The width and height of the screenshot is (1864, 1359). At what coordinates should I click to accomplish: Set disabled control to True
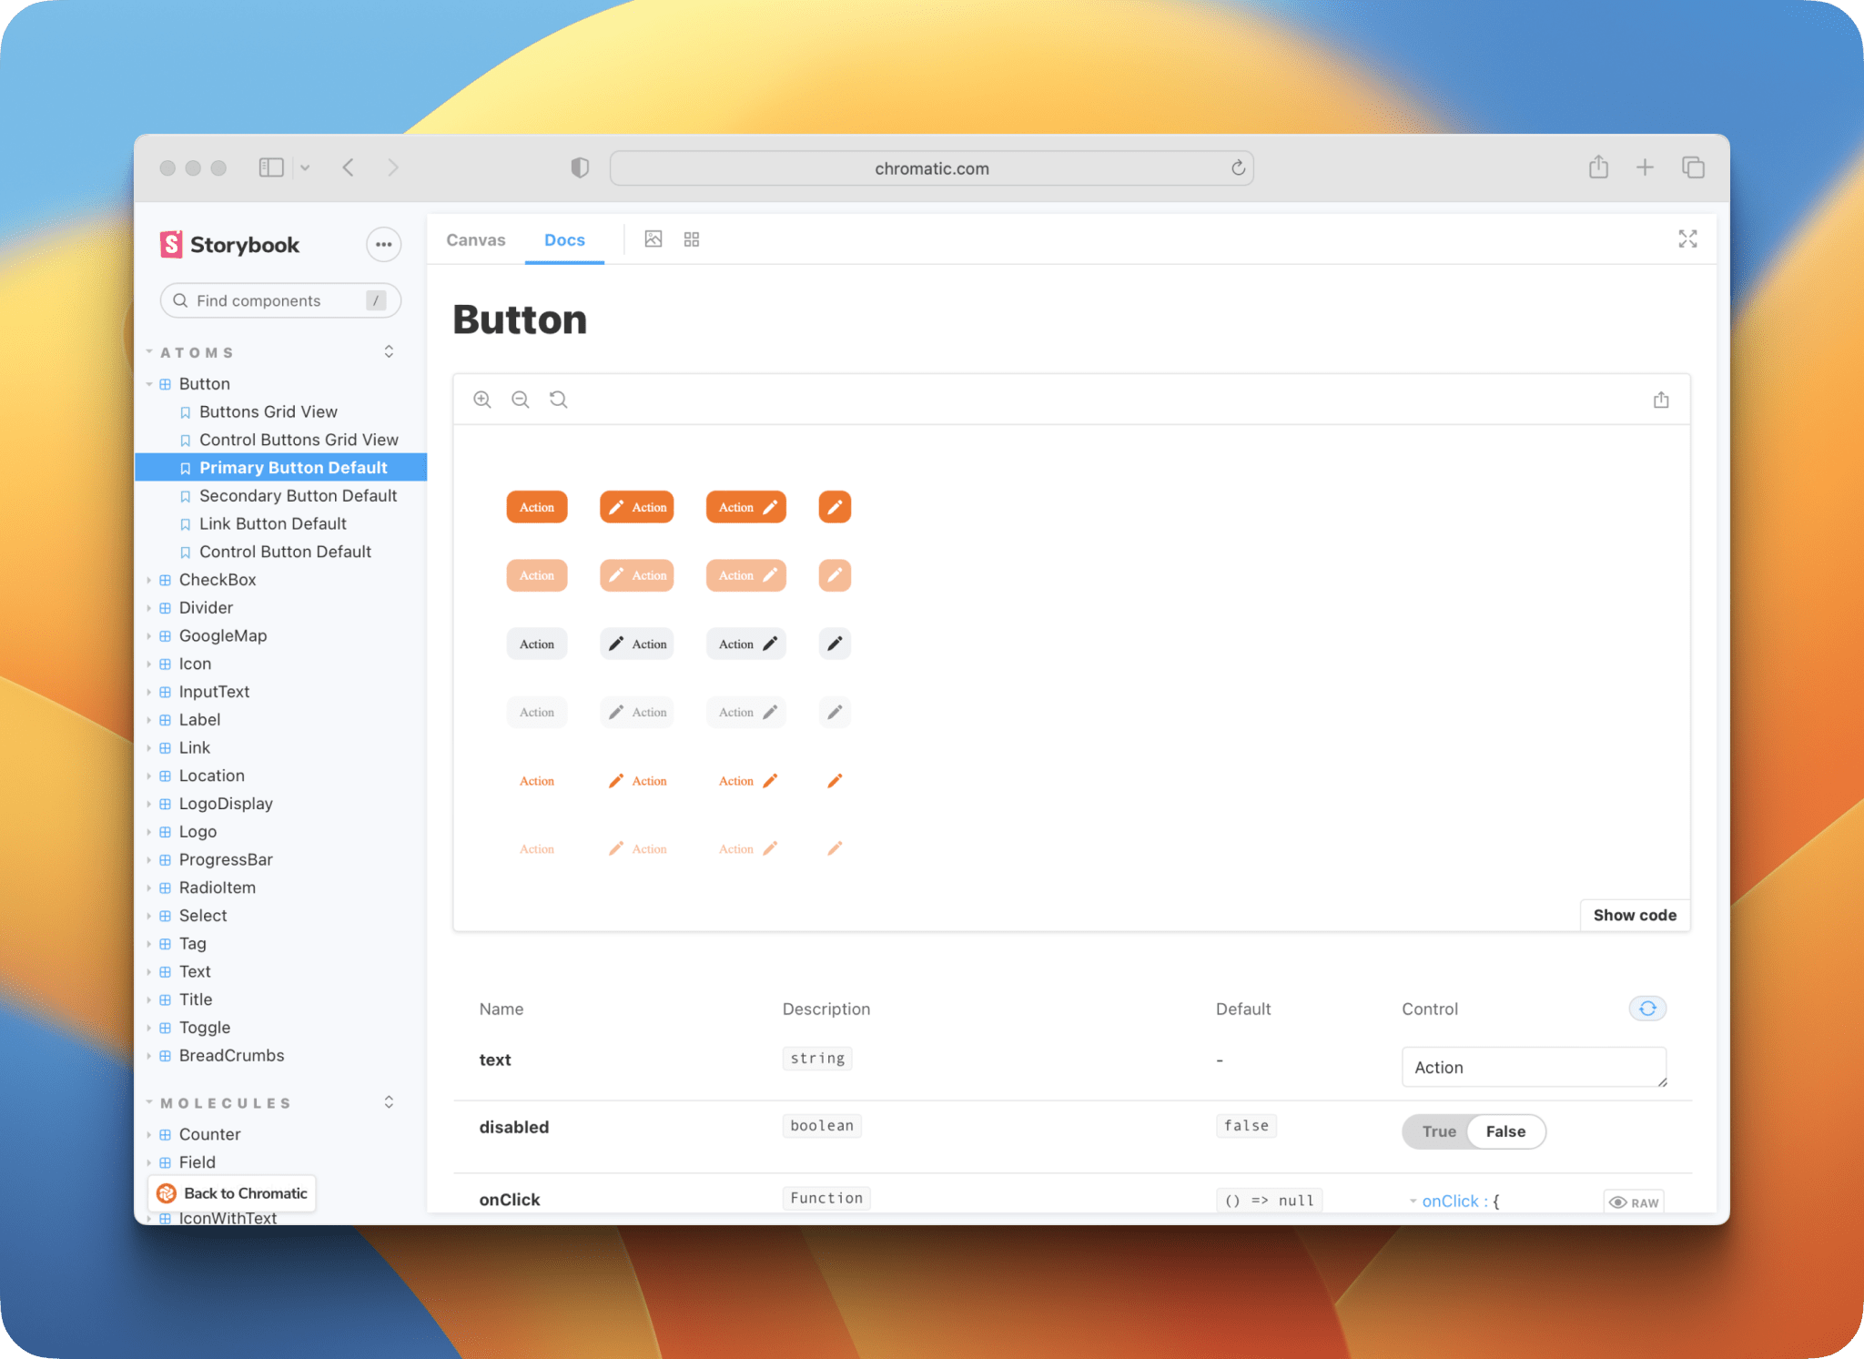click(x=1439, y=1131)
